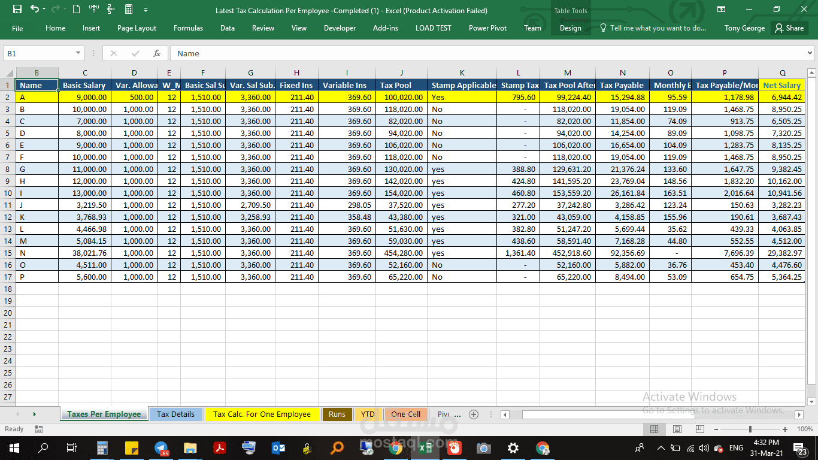Open Adobe Acrobat Reader from taskbar
This screenshot has height=460, width=818.
(219, 448)
